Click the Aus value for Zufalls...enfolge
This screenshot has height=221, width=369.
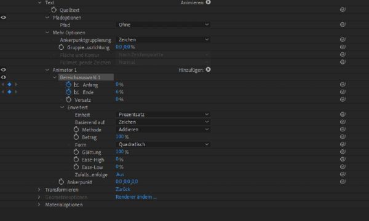(x=120, y=174)
